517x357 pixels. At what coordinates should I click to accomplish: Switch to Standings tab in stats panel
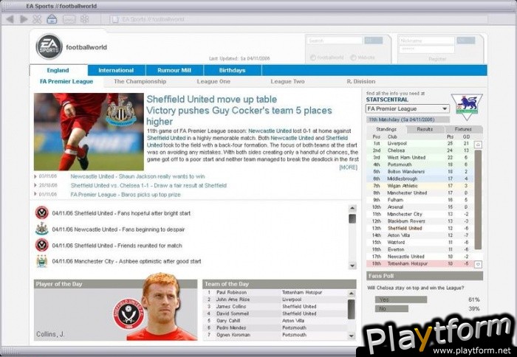coord(386,129)
